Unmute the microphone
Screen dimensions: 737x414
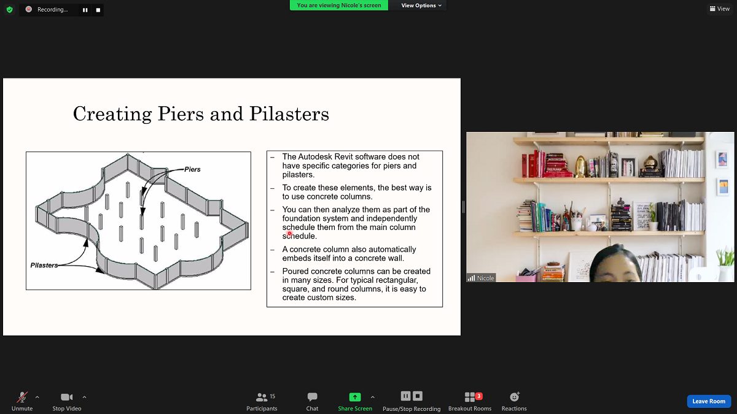(22, 401)
